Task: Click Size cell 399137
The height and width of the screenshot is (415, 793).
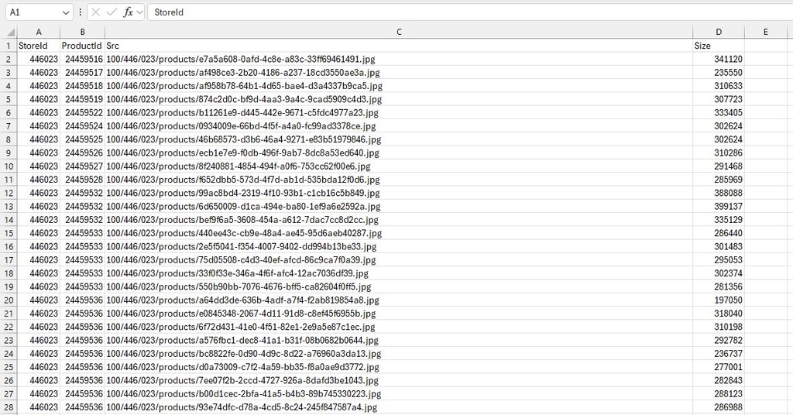Action: click(x=718, y=206)
